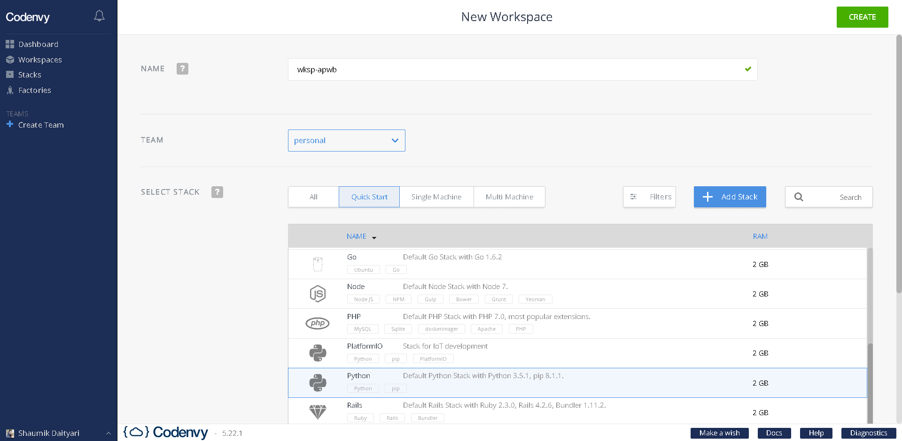The image size is (902, 441).
Task: Click the Go gopher stack icon
Action: tap(318, 264)
